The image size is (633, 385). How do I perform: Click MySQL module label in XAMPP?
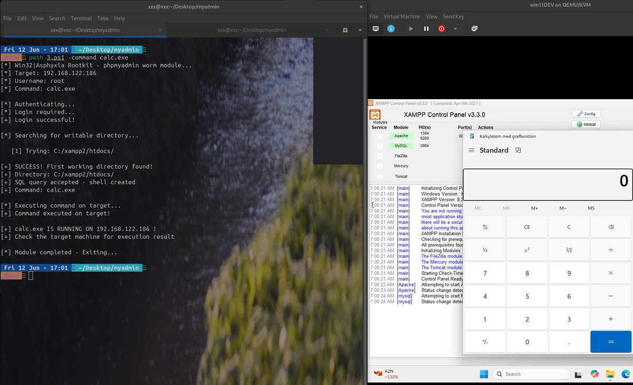coord(401,146)
